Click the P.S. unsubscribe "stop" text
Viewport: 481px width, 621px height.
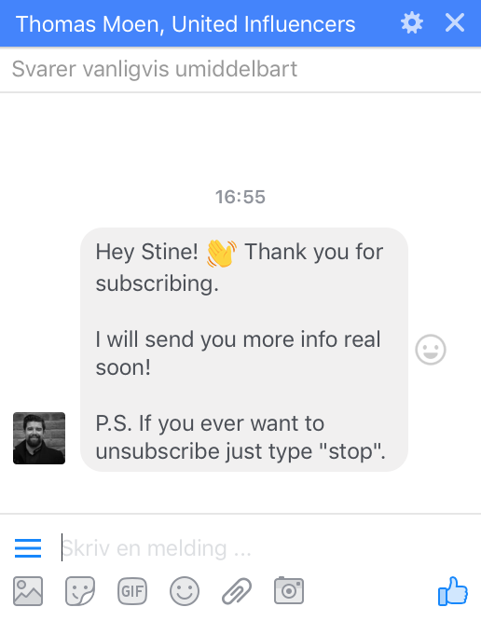(x=240, y=437)
